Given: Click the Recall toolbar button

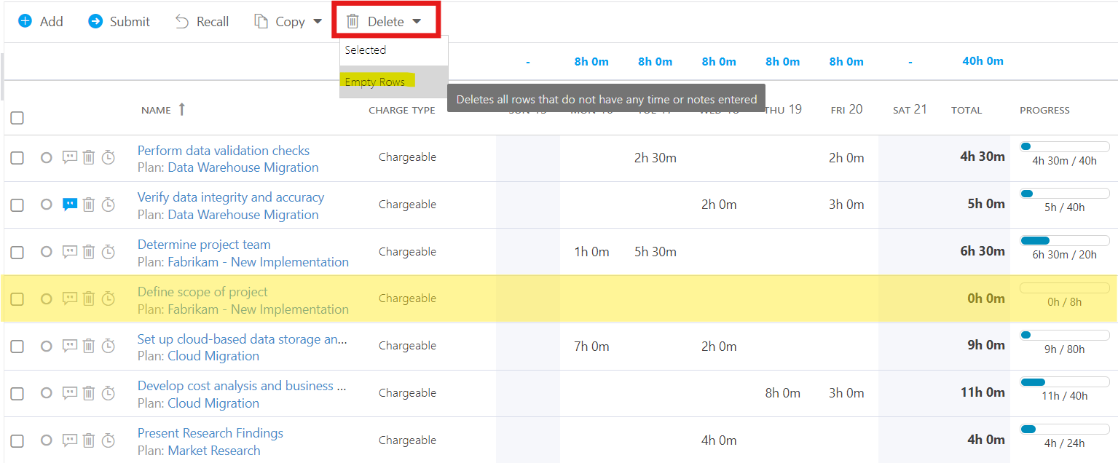Looking at the screenshot, I should click(202, 22).
